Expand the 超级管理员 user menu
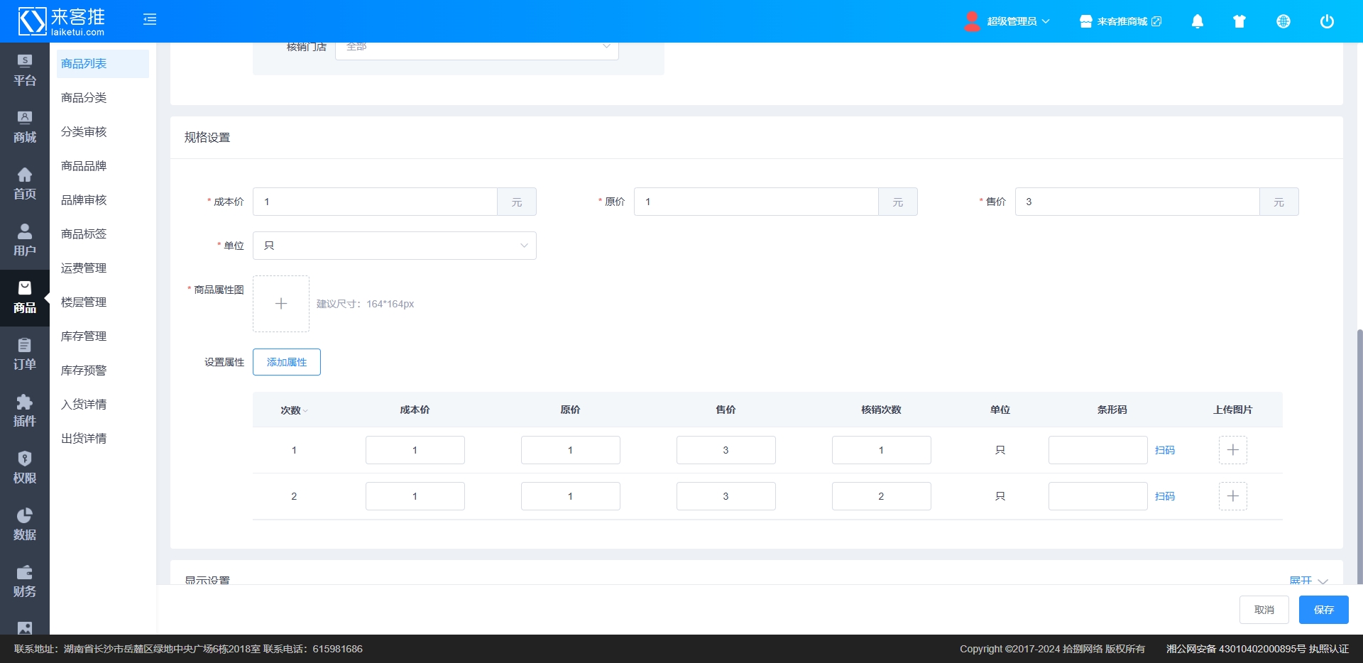 [1007, 21]
